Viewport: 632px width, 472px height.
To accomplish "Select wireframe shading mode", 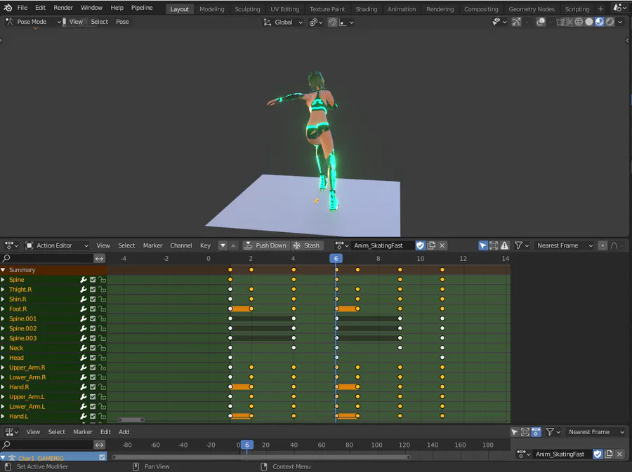I will pyautogui.click(x=579, y=22).
